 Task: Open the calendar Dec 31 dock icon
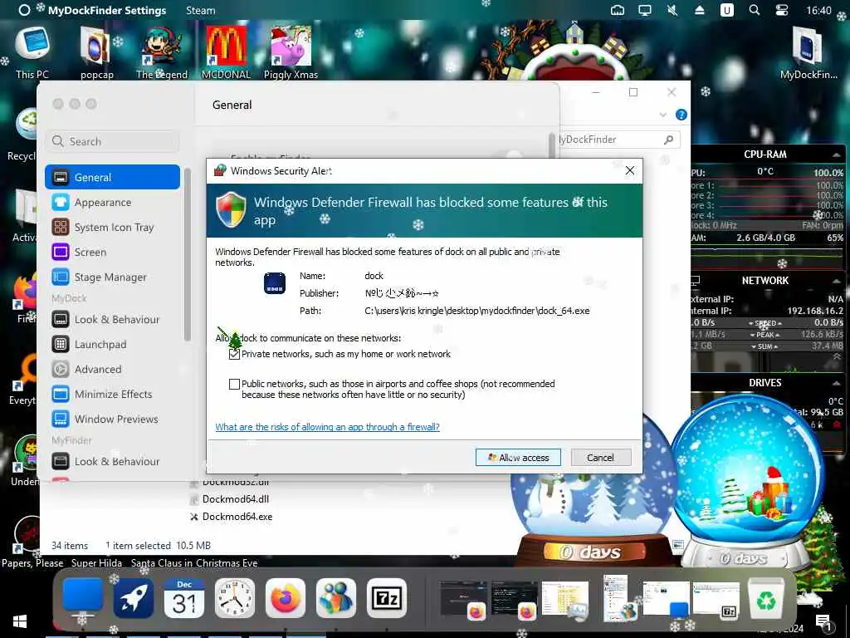click(x=184, y=598)
